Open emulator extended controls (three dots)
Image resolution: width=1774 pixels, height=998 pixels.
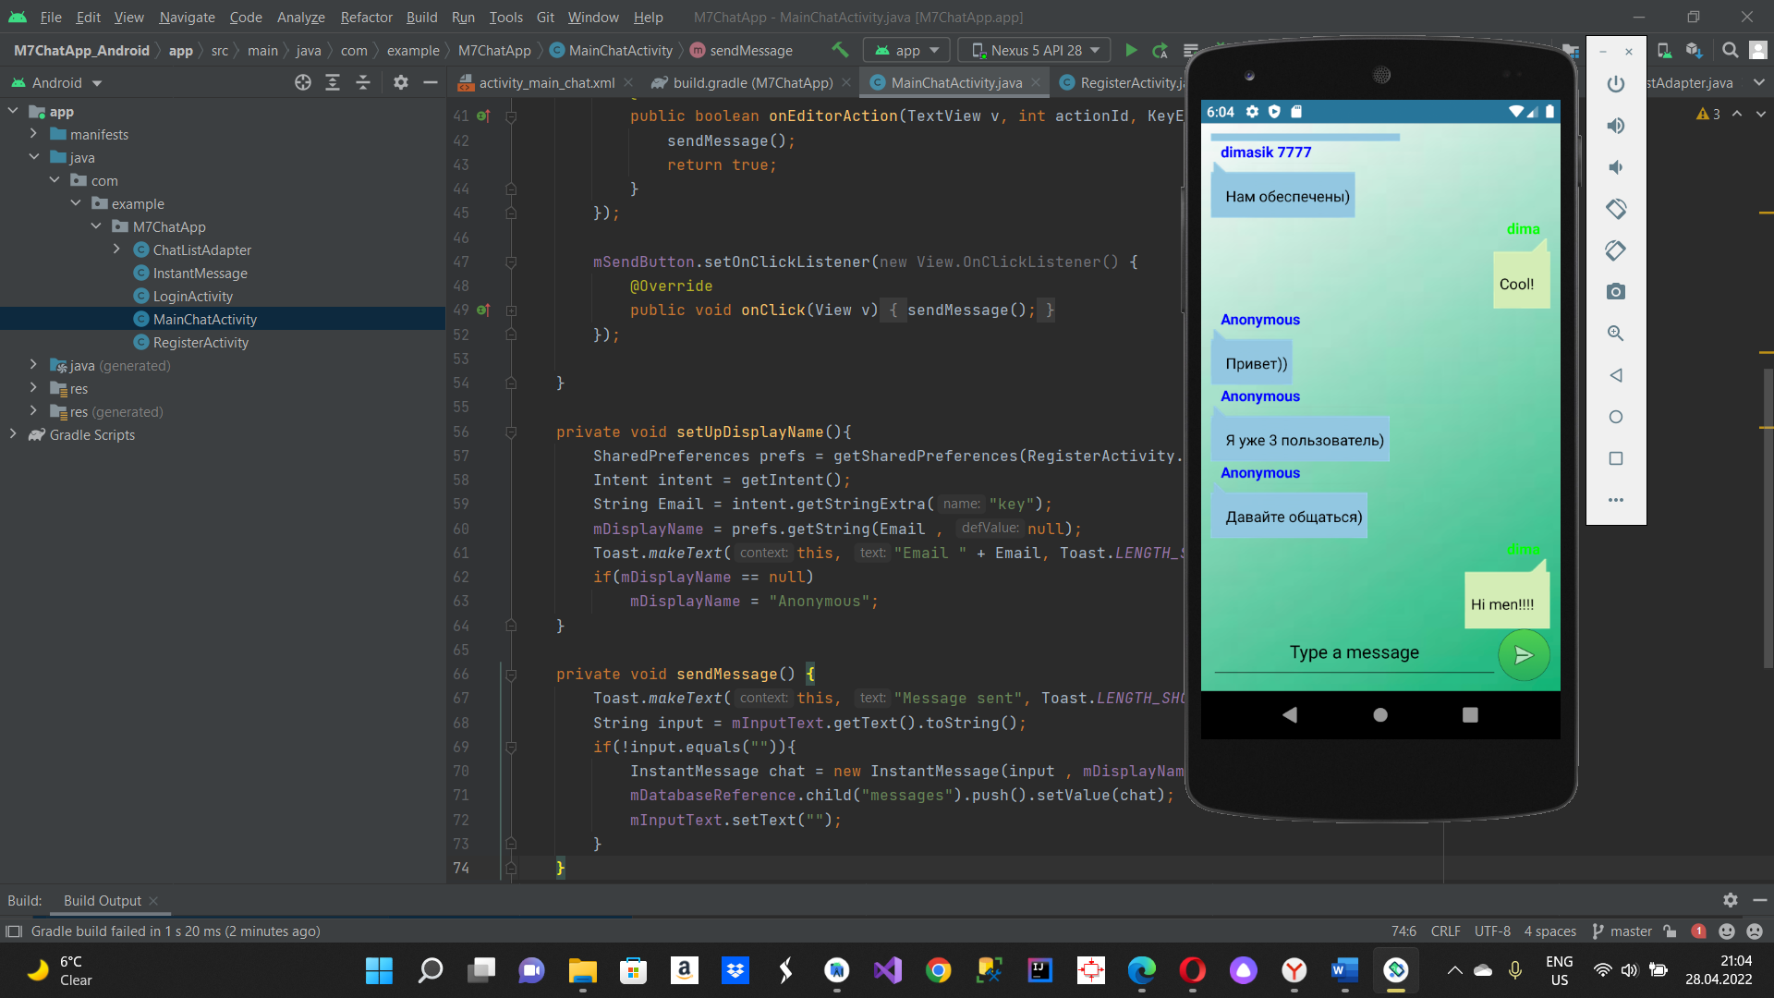click(1616, 500)
